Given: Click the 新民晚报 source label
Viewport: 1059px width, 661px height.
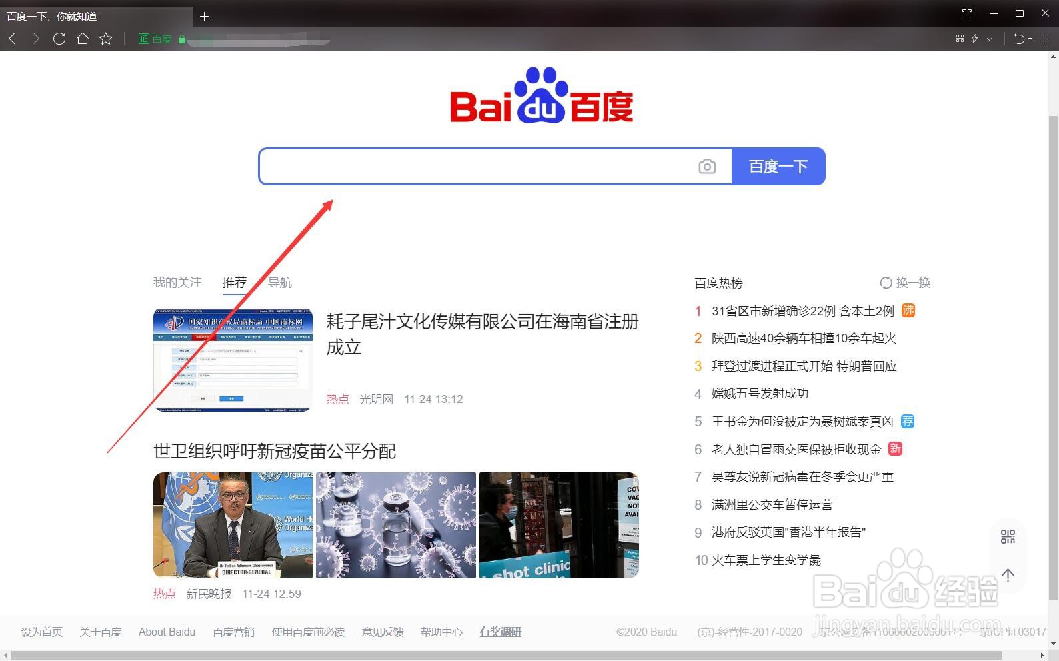Looking at the screenshot, I should [x=209, y=594].
